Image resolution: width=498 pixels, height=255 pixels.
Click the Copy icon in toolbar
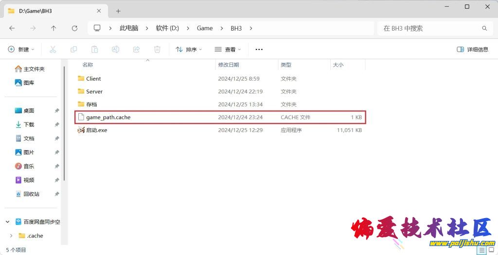coord(74,49)
